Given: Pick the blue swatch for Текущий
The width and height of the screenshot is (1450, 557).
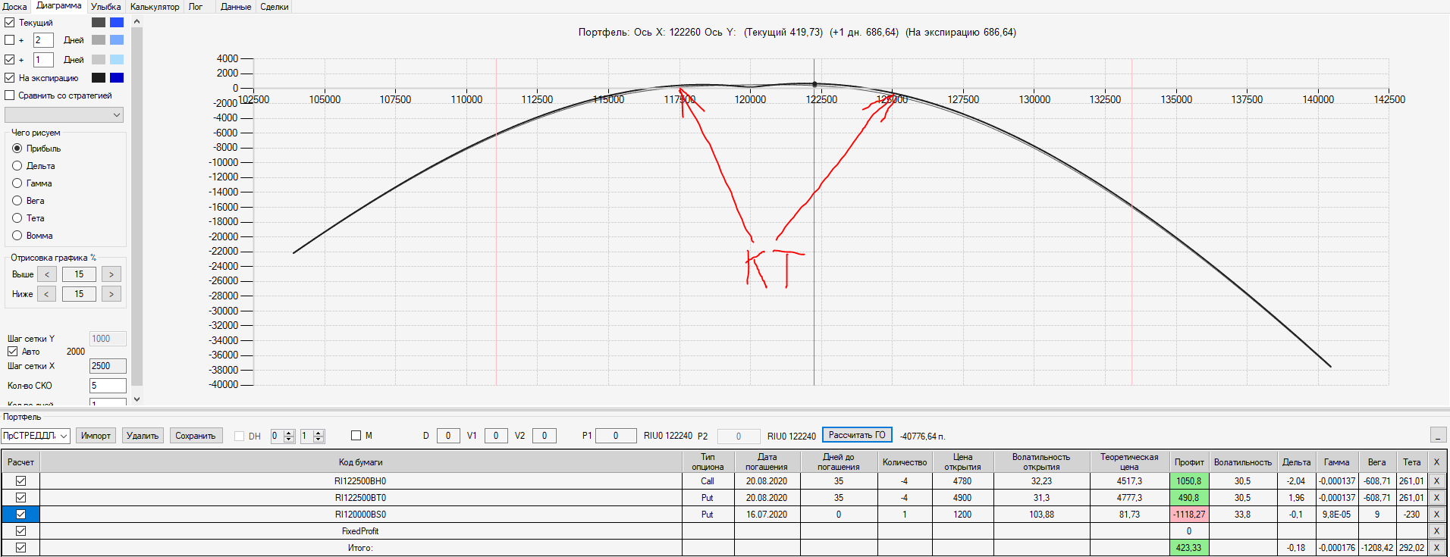Looking at the screenshot, I should 117,23.
